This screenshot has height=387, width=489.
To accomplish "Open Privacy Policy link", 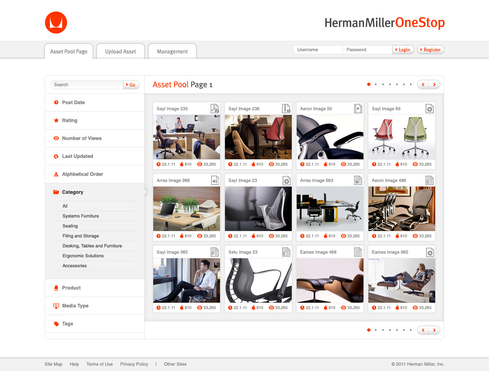I will pyautogui.click(x=134, y=364).
